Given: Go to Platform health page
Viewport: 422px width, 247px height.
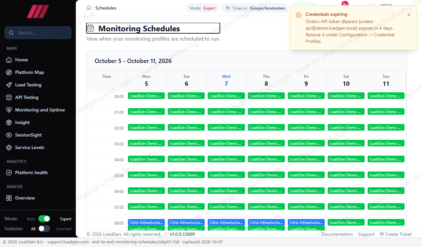Looking at the screenshot, I should click(x=38, y=172).
